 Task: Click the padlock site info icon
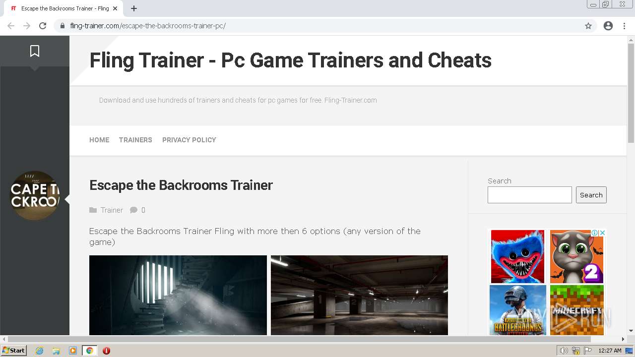tap(62, 26)
